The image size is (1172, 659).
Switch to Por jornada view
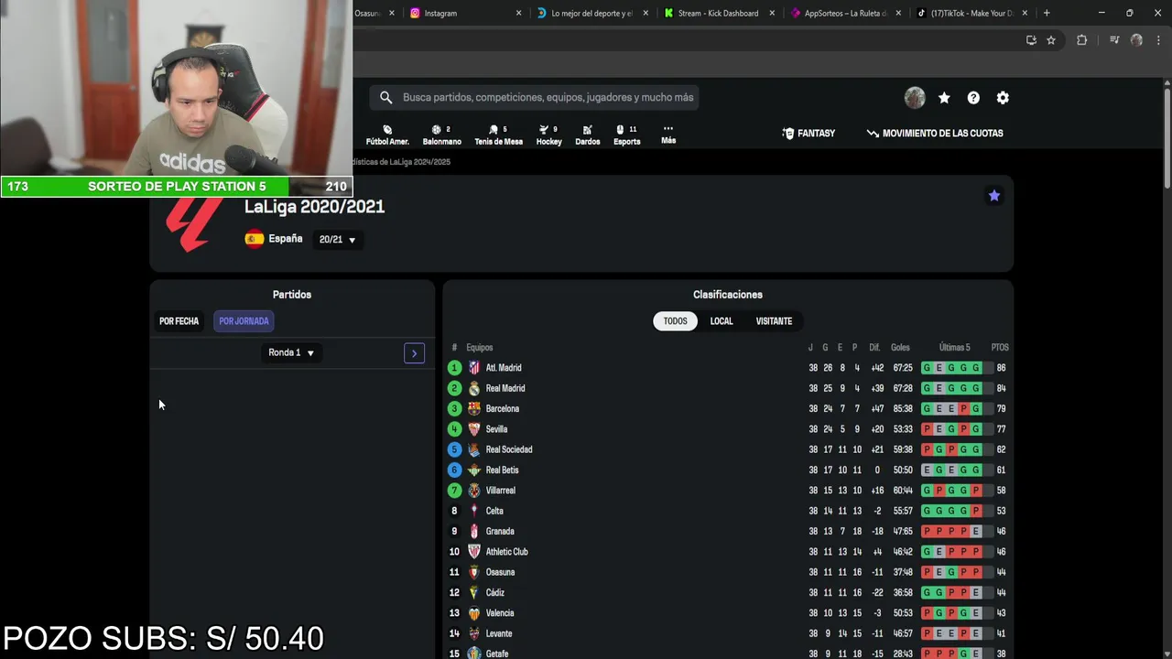coord(244,321)
